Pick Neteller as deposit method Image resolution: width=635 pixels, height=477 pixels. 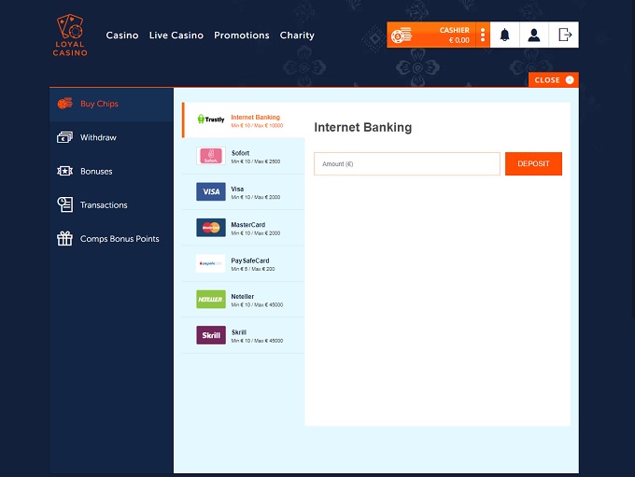coord(243,300)
